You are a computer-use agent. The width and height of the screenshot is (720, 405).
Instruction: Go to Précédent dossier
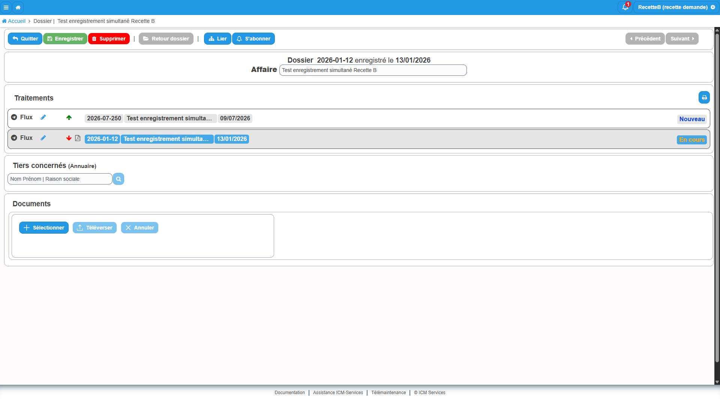point(645,39)
